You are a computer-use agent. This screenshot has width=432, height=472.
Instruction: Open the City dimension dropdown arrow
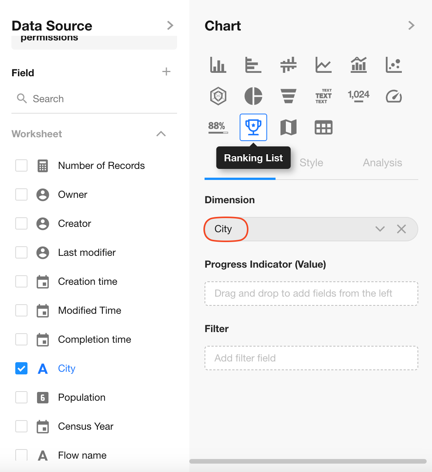[380, 229]
